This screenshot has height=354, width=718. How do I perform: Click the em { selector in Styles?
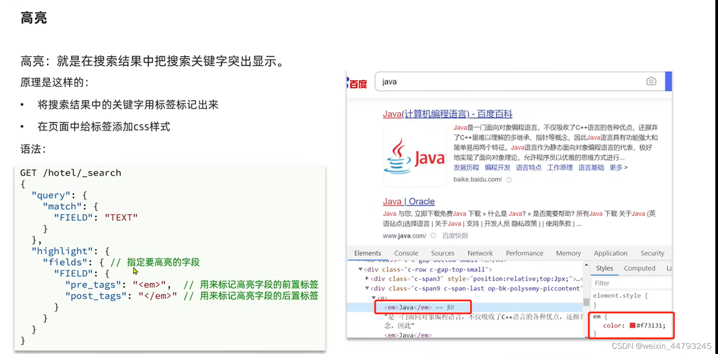click(600, 317)
